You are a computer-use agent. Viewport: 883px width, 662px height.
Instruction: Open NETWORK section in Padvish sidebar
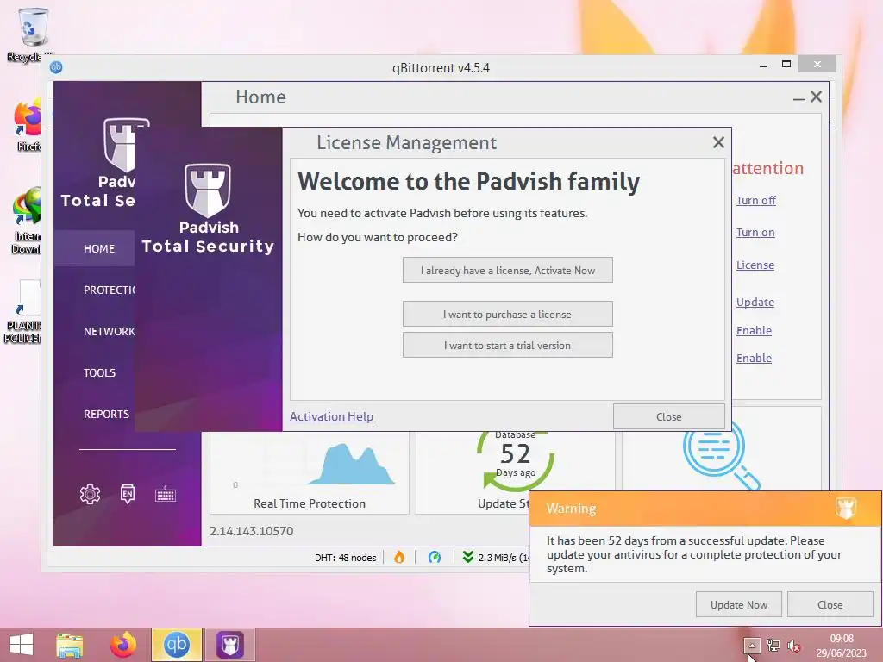point(110,332)
